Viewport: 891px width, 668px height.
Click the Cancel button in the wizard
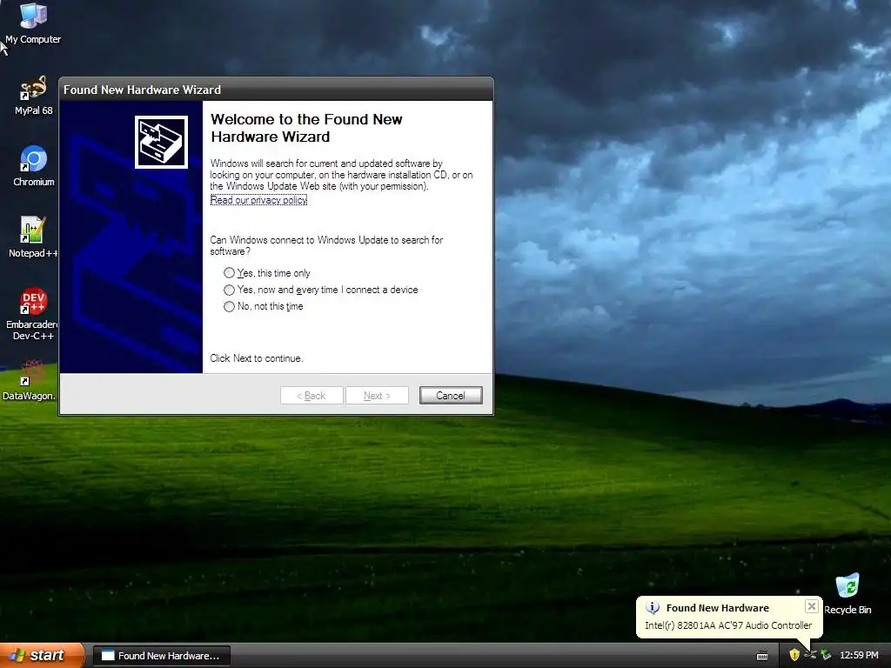pyautogui.click(x=451, y=396)
